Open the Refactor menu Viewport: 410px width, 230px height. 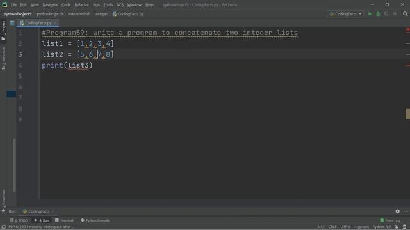click(81, 5)
